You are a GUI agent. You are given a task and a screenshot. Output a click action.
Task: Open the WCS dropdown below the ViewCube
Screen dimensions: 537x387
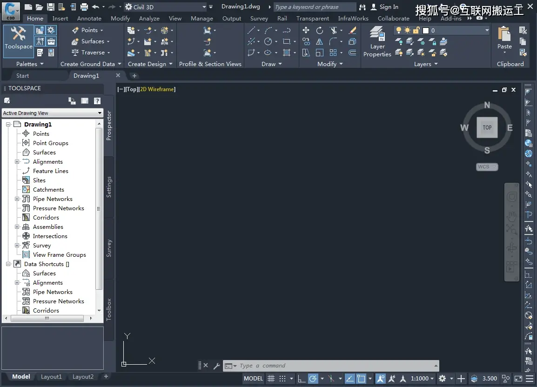487,167
